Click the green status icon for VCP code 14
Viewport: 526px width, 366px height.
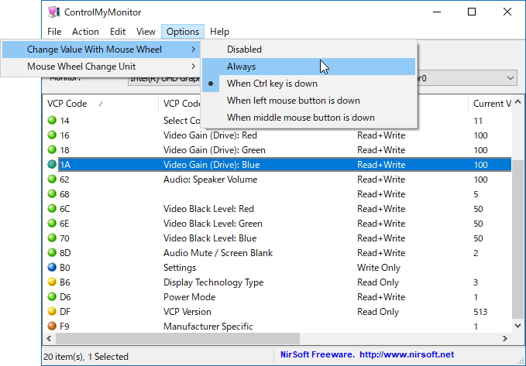coord(52,120)
